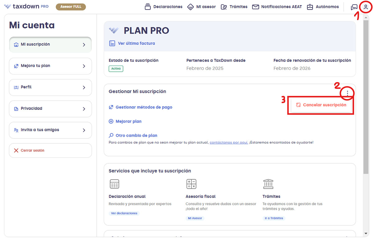Click the Autónomos briefcase icon

[x=310, y=7]
